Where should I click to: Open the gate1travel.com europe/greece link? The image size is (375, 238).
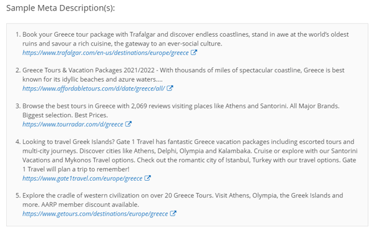coord(82,178)
